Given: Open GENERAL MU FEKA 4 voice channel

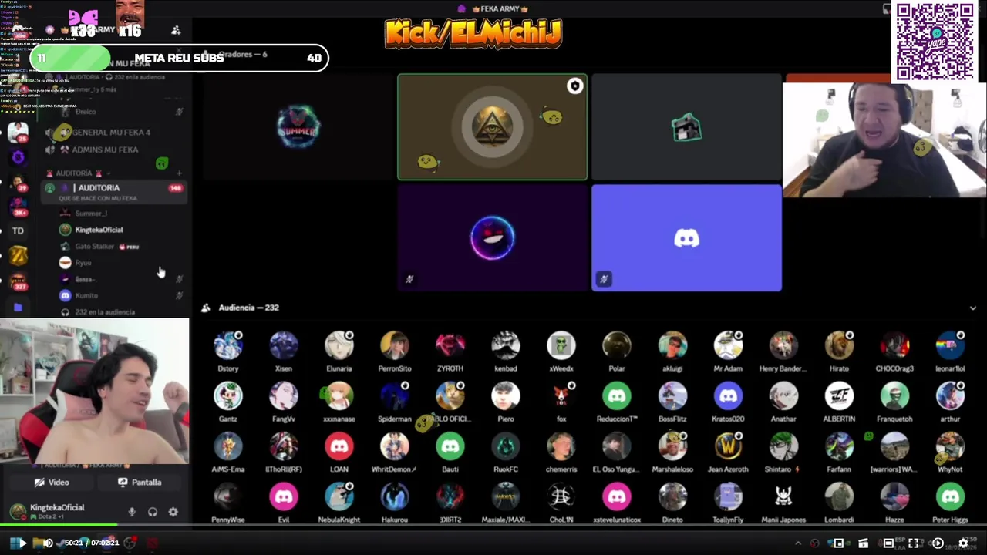Looking at the screenshot, I should pos(111,133).
